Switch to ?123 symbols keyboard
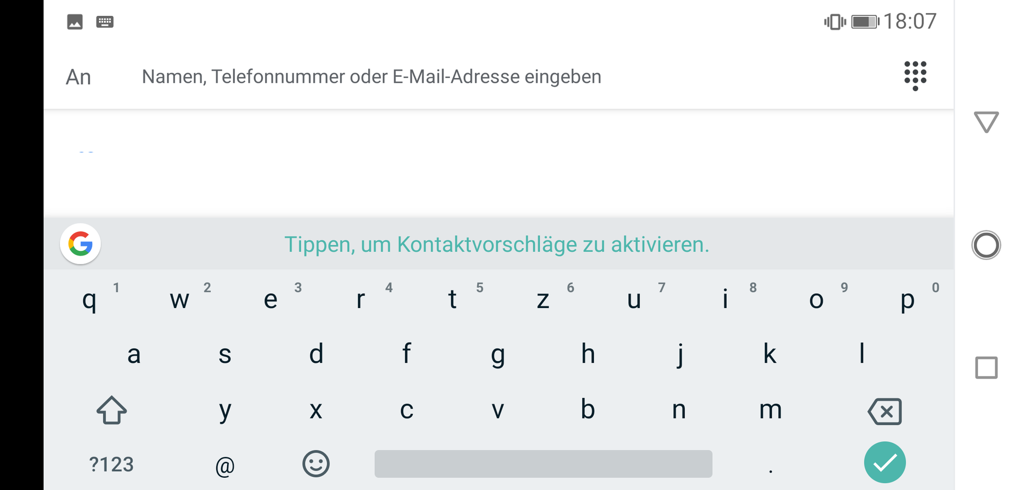 [x=111, y=465]
